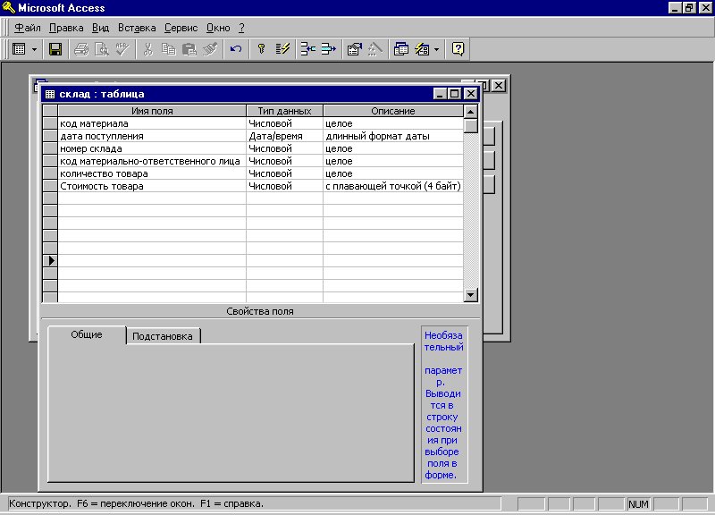Click the NUM indicator in status bar

638,504
